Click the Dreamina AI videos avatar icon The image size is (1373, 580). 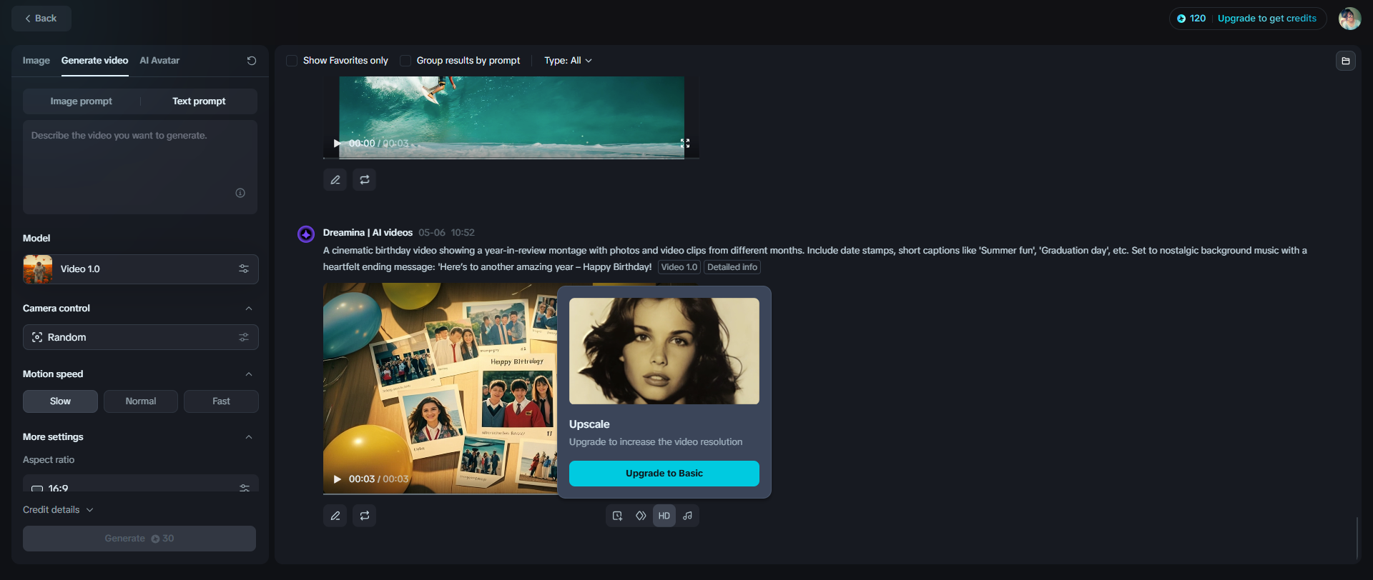click(306, 234)
